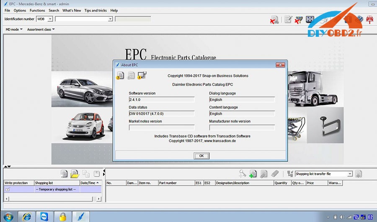Screen dimensions: 377x222
Task: Click the shopping list scrollbar right arrow
Action: [98, 199]
